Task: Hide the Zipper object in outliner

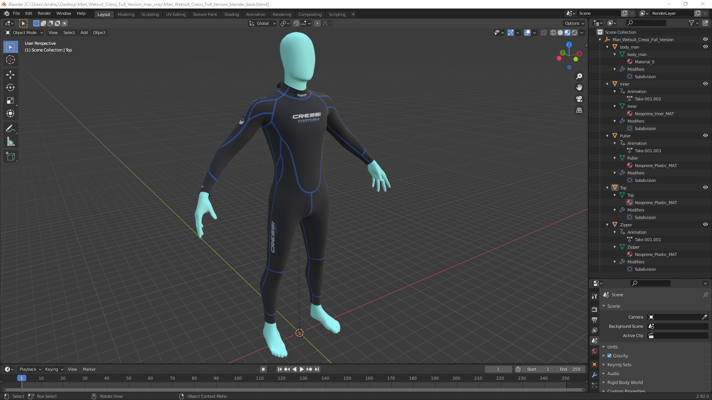Action: (x=705, y=224)
